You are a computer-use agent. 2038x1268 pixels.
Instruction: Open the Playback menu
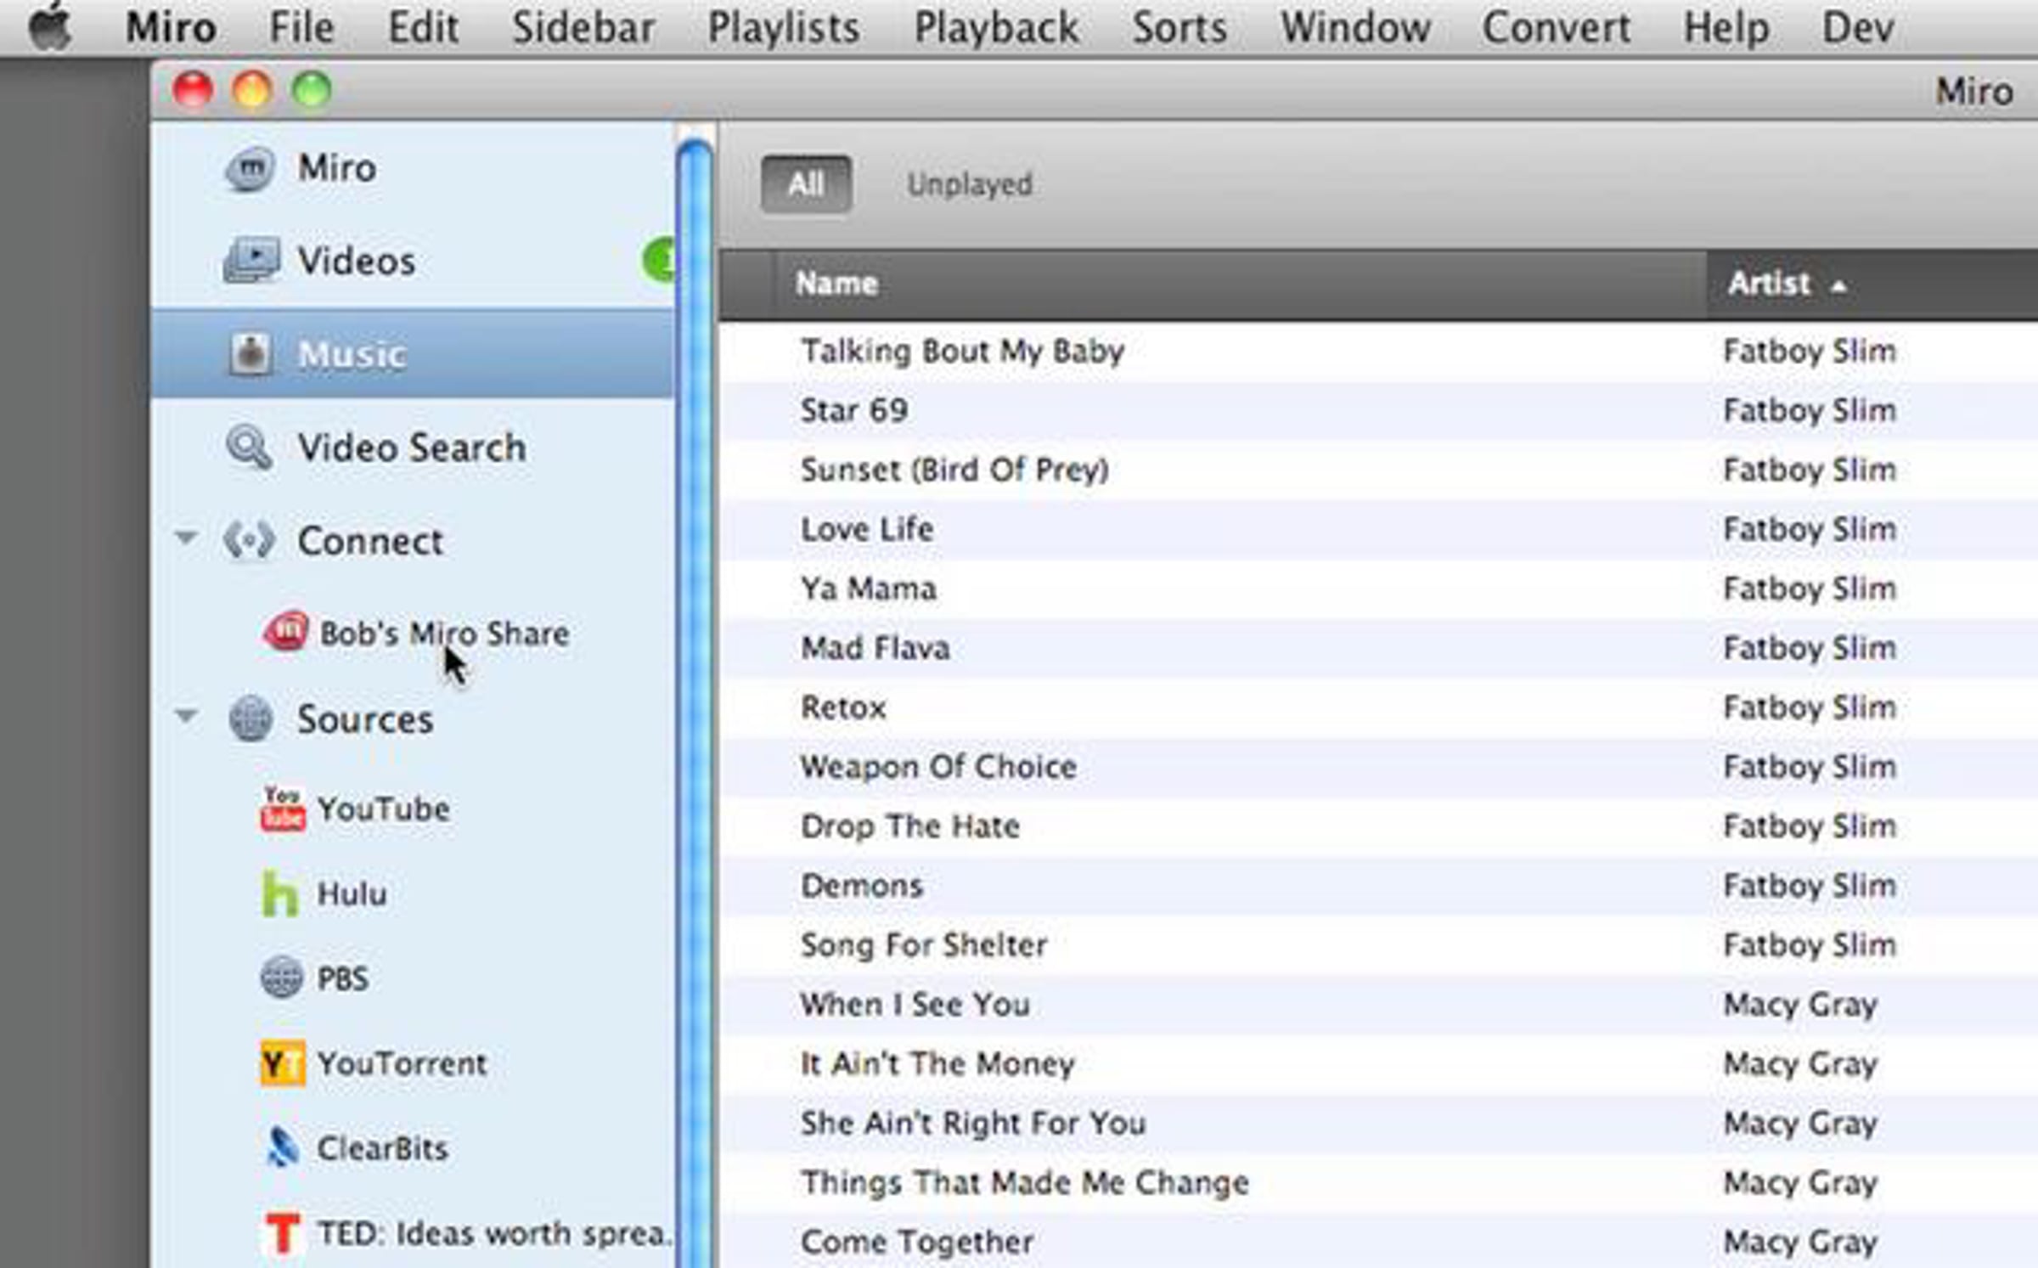coord(996,27)
